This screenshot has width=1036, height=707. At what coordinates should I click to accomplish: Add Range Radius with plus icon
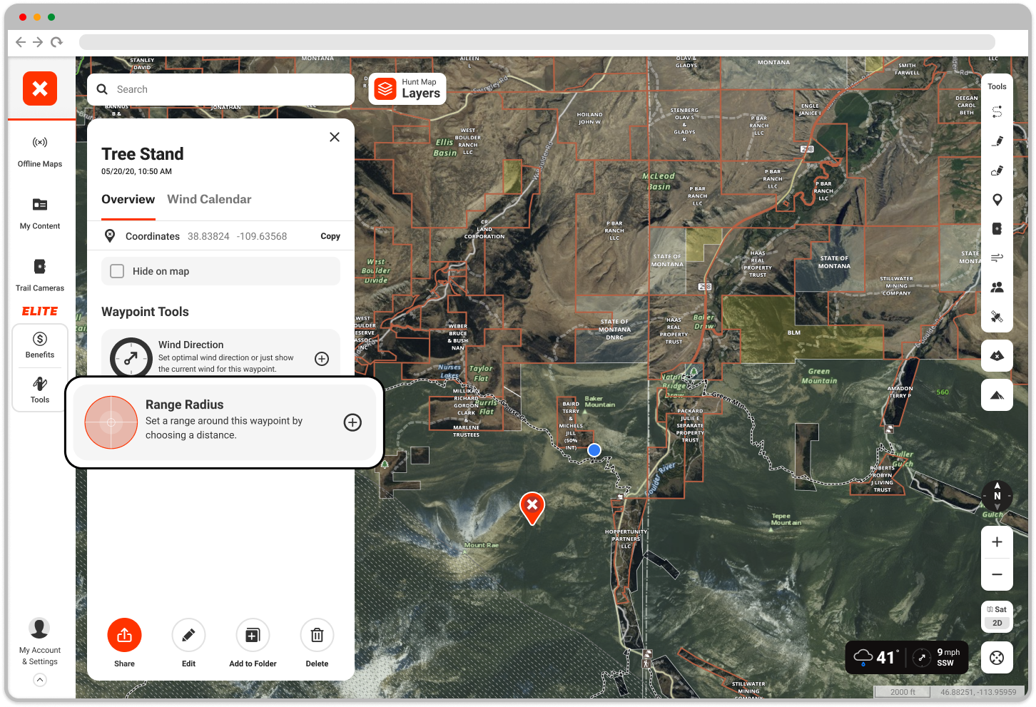352,422
